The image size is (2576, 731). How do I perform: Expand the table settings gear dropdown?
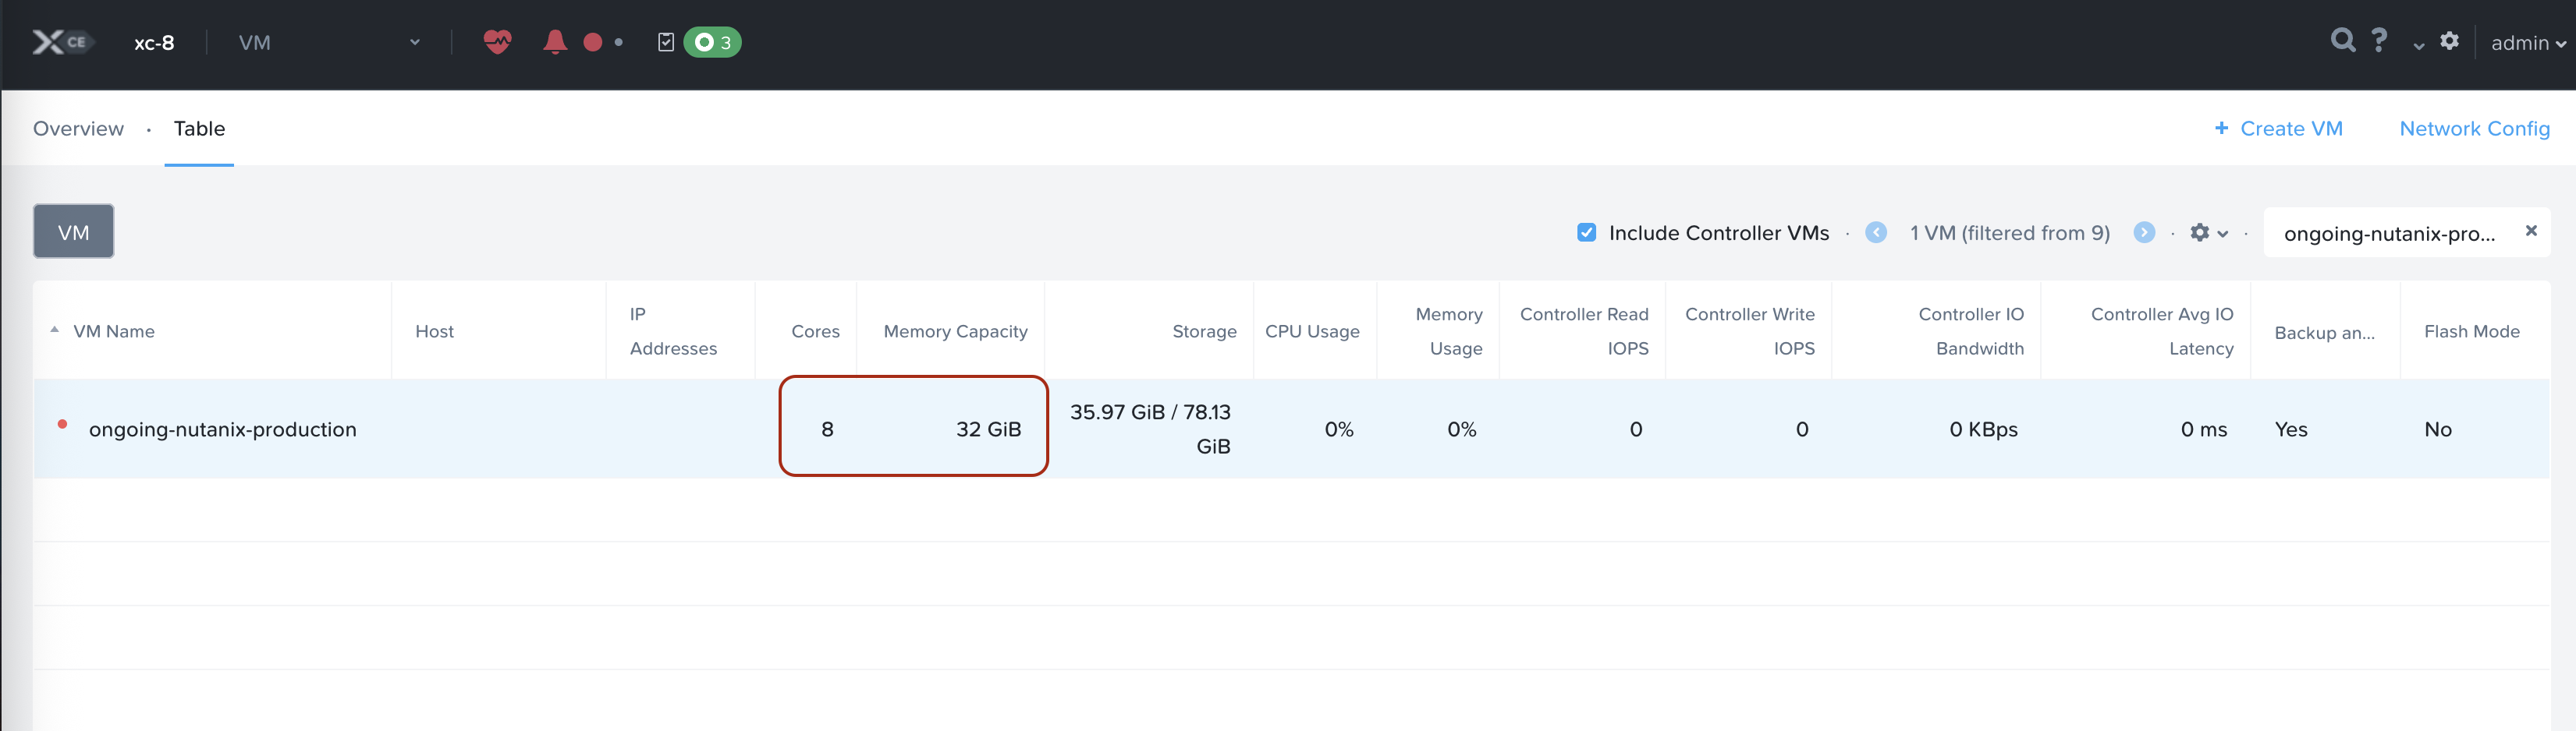click(2208, 233)
